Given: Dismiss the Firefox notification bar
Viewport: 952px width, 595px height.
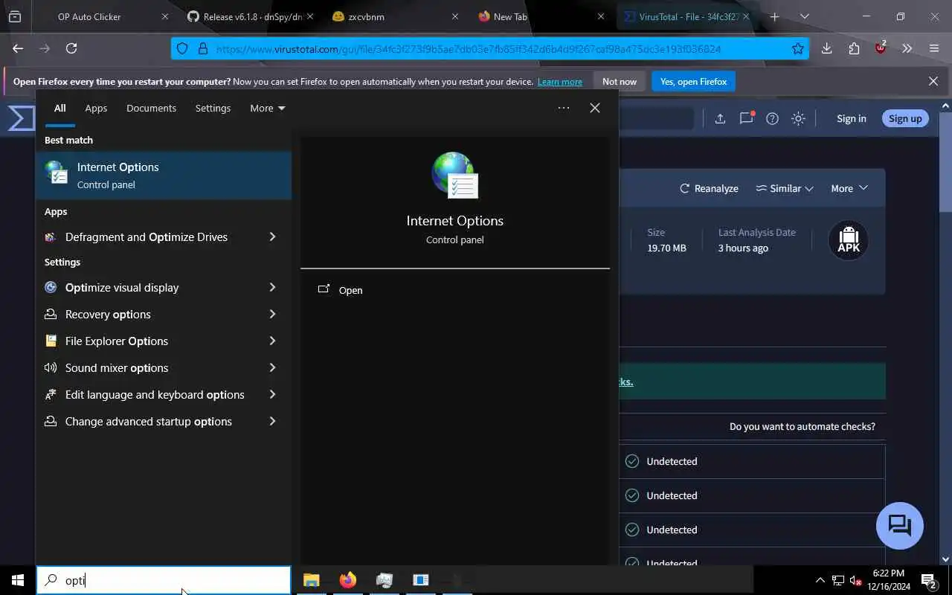Looking at the screenshot, I should click(x=933, y=81).
